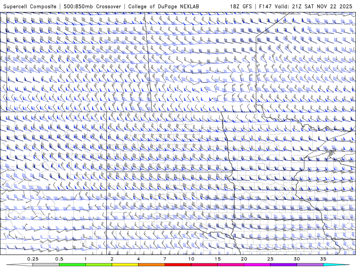Pick the lime green 1–2 color bar segment

click(99, 265)
